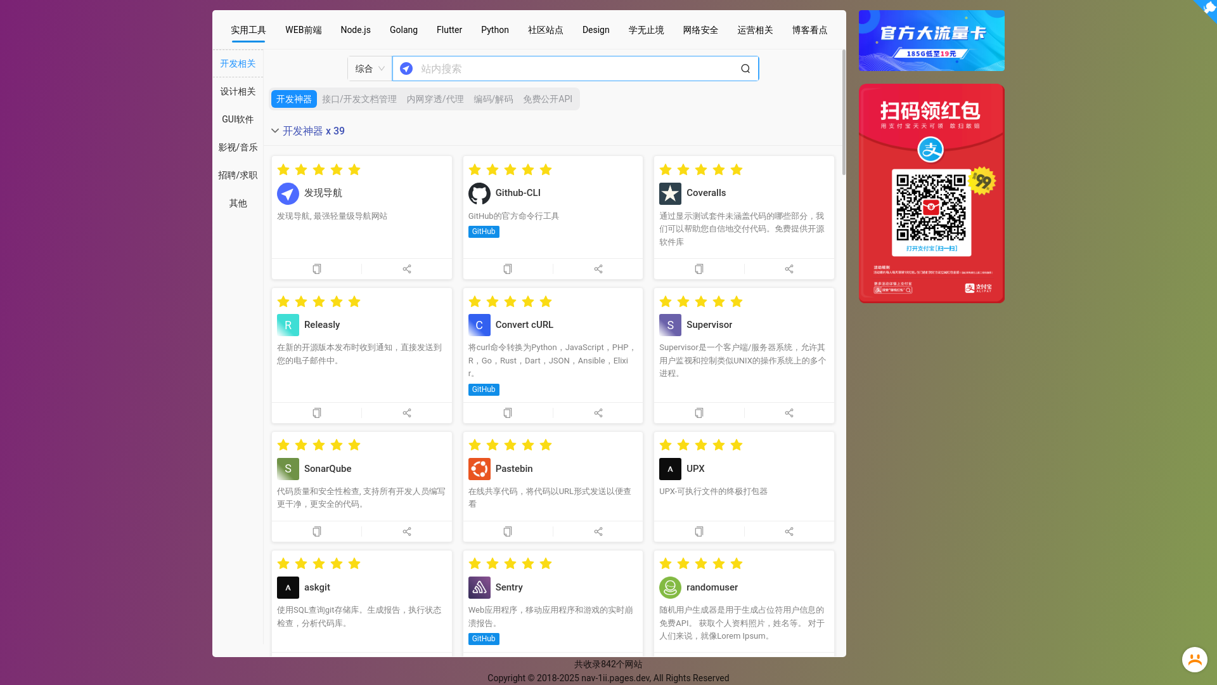
Task: Rate SonarQube with its third star
Action: pyautogui.click(x=319, y=445)
